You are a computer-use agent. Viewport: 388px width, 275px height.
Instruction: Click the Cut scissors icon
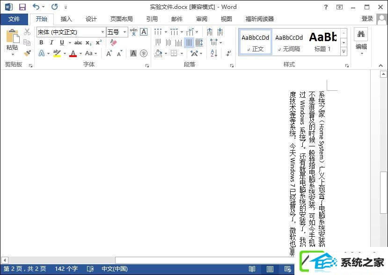27,32
